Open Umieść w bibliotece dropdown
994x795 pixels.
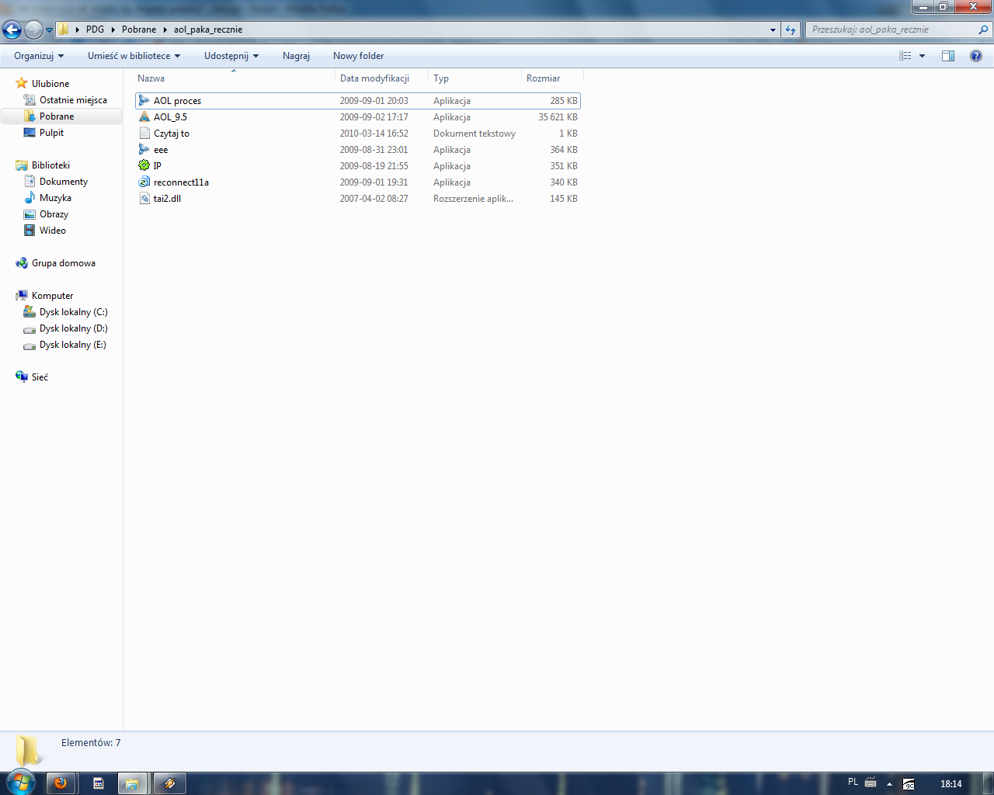click(x=134, y=56)
